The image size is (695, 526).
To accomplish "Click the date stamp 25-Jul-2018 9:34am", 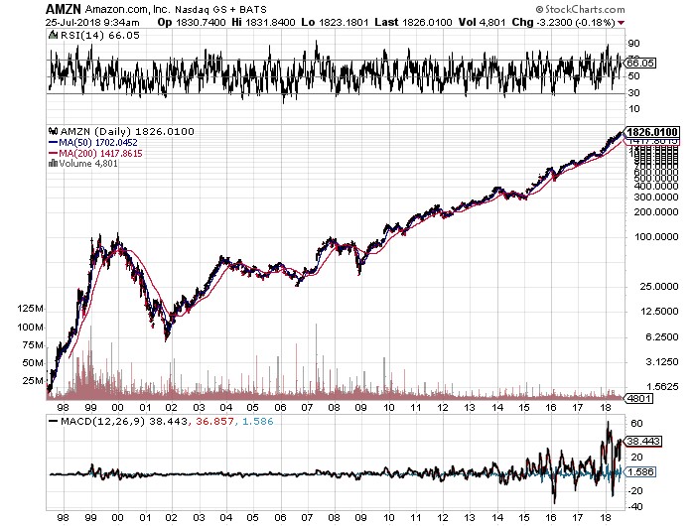I will click(92, 22).
